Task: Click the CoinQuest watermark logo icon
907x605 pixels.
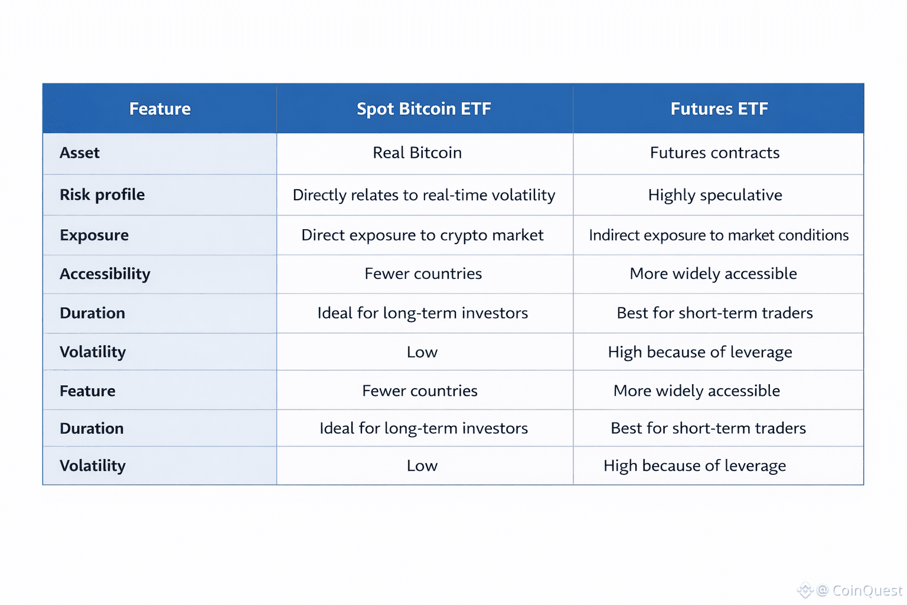Action: (x=805, y=590)
